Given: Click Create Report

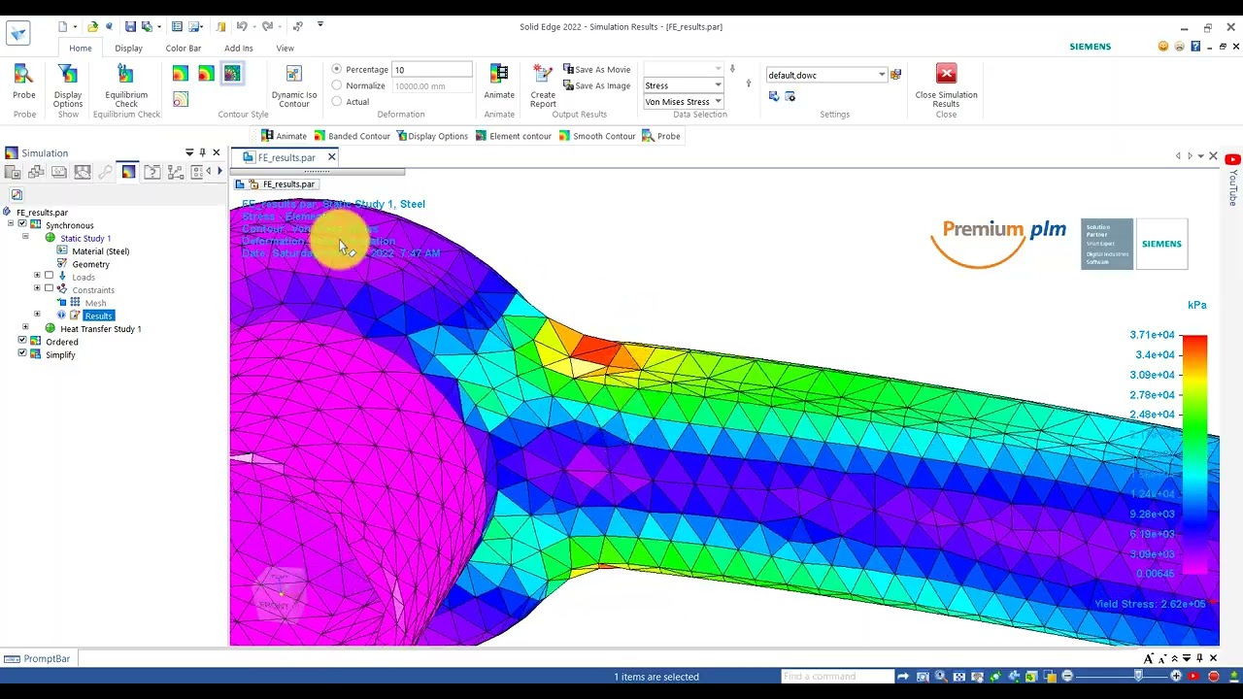Looking at the screenshot, I should 543,85.
